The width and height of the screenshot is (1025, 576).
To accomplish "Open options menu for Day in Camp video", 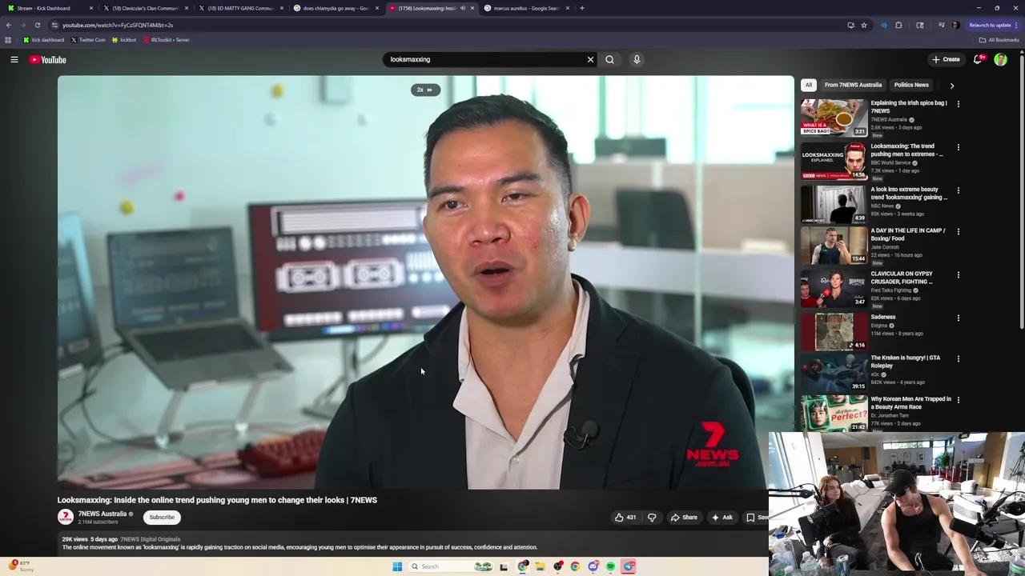I will pyautogui.click(x=958, y=232).
